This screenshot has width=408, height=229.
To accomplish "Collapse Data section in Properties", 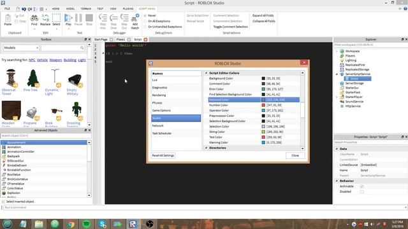I will click(x=337, y=149).
